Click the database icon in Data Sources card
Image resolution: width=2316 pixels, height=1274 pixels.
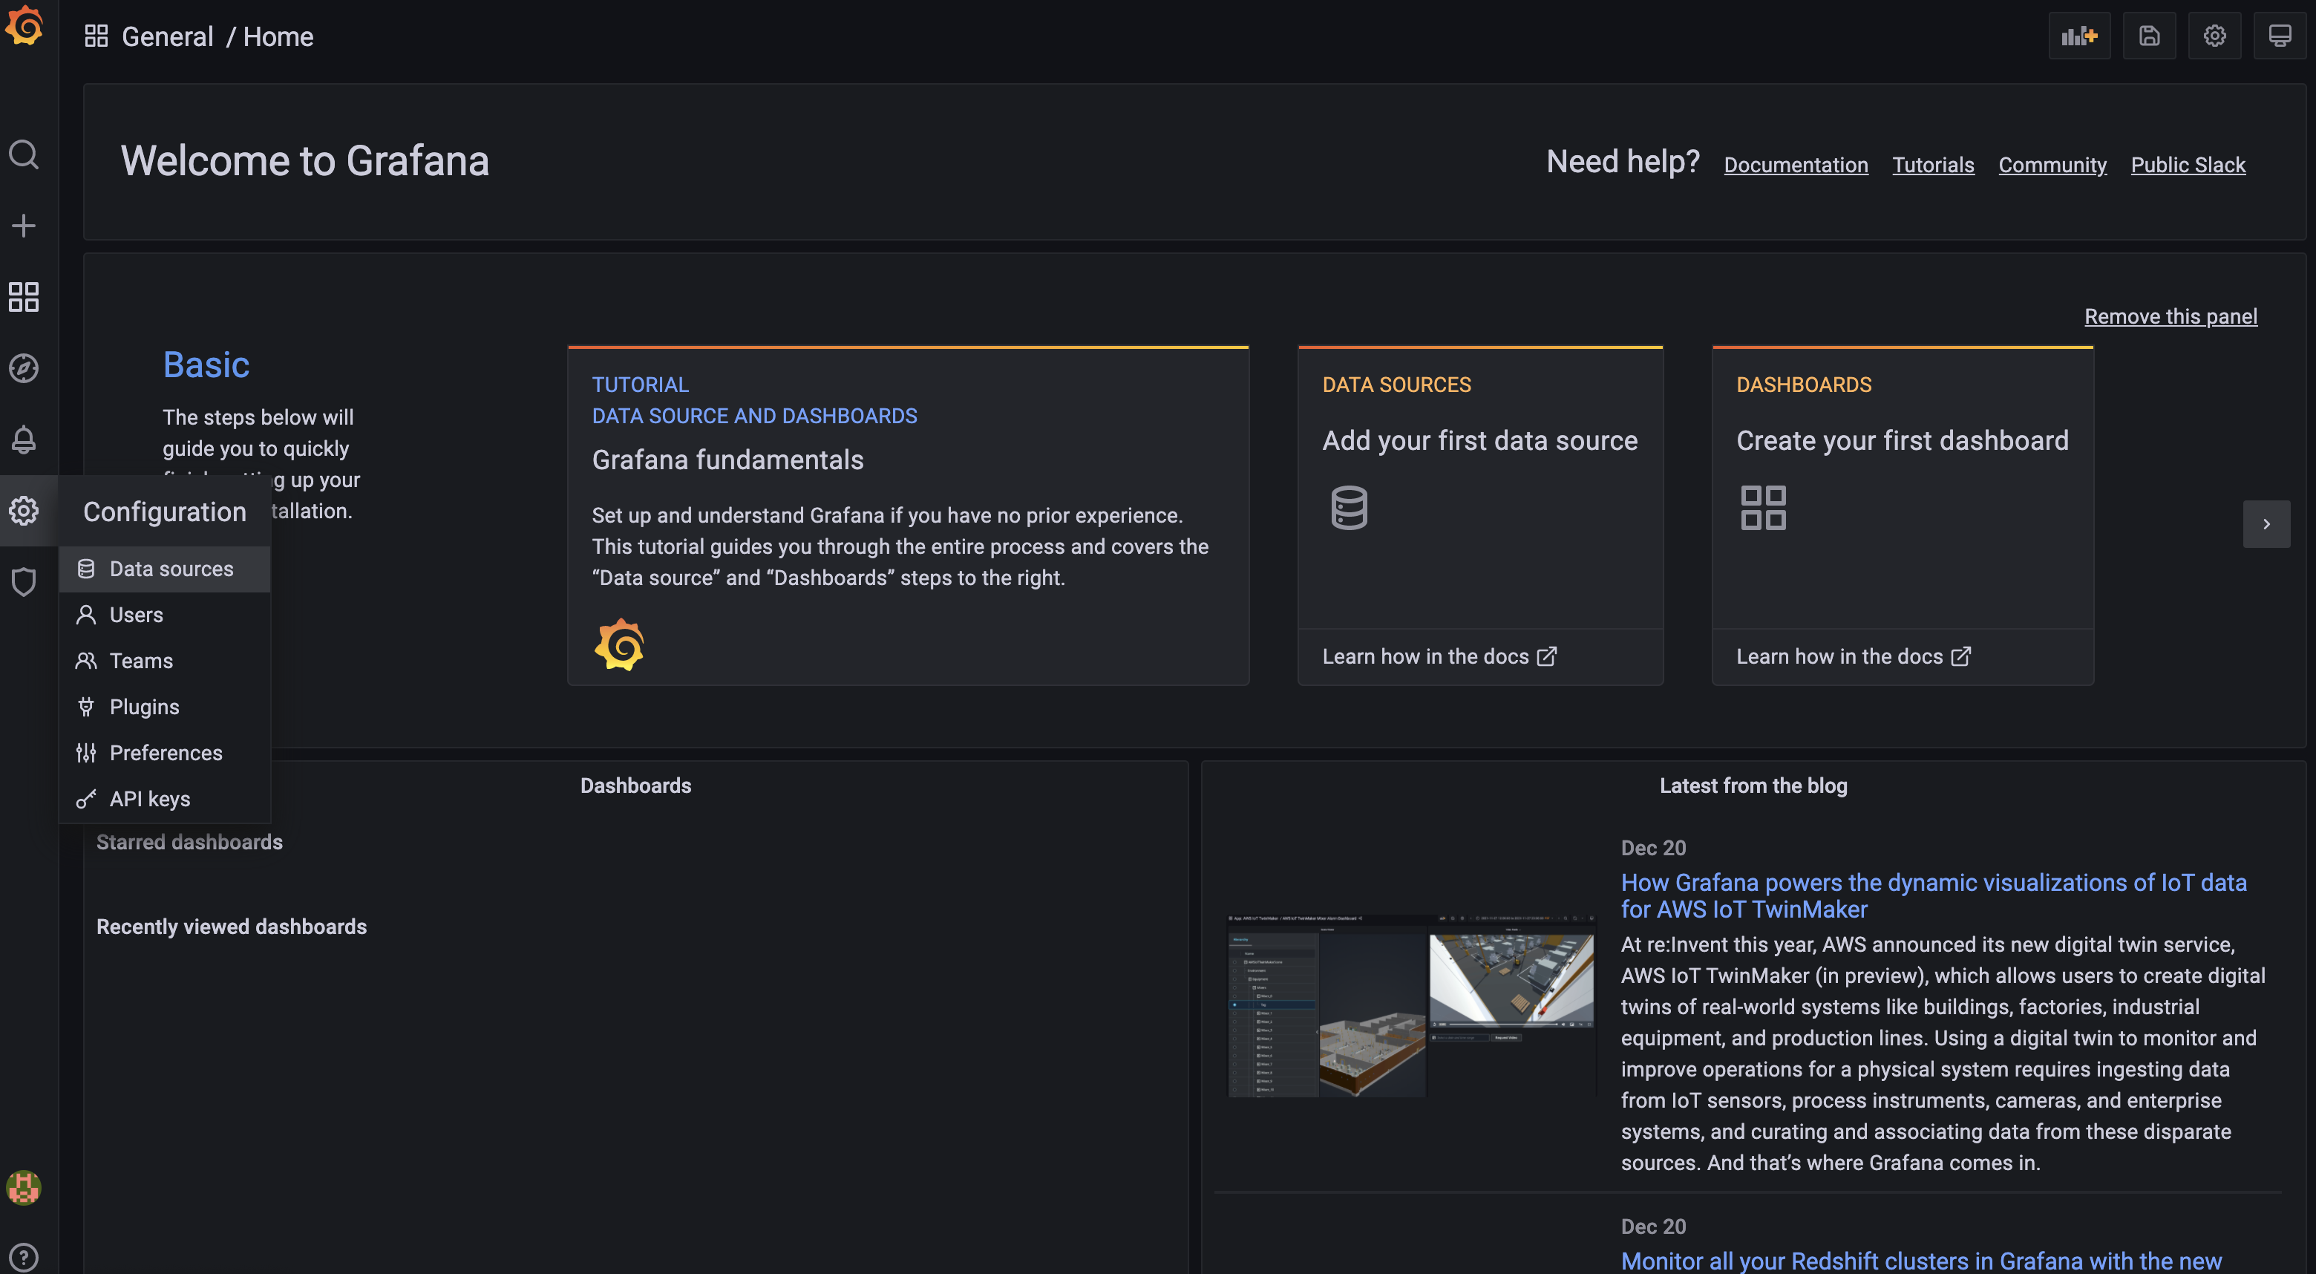coord(1349,508)
